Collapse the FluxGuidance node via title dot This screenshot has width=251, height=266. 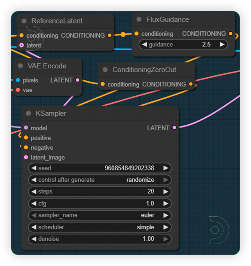click(x=139, y=19)
